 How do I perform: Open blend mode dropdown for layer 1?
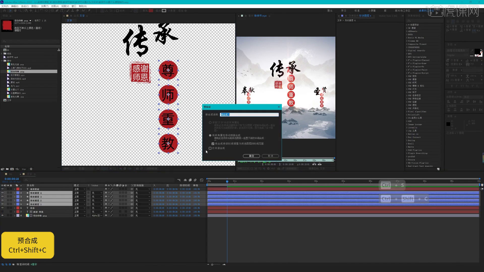80,189
